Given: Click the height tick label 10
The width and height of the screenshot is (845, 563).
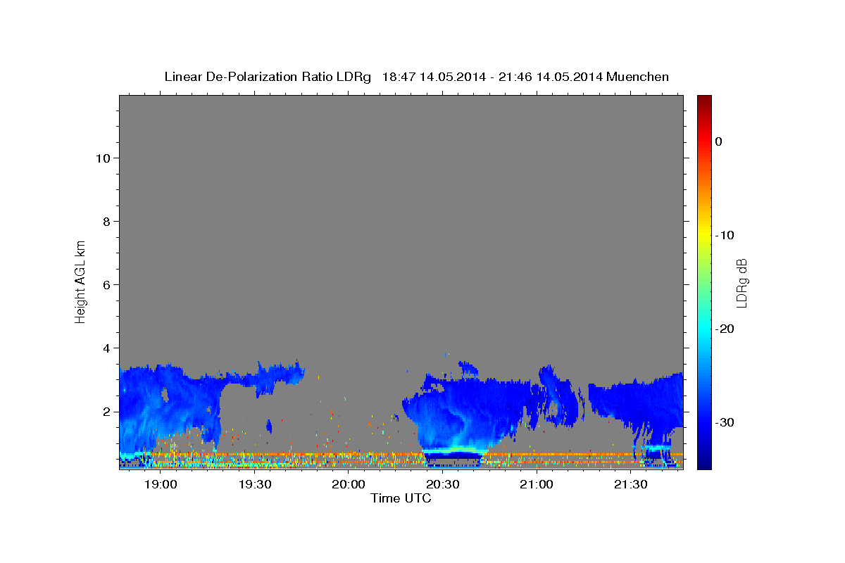Looking at the screenshot, I should coord(104,158).
